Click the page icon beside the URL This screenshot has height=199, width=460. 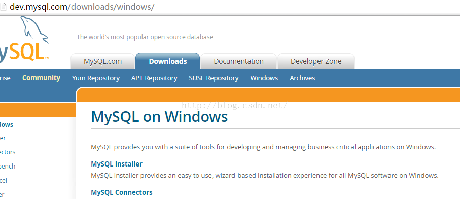click(x=3, y=7)
